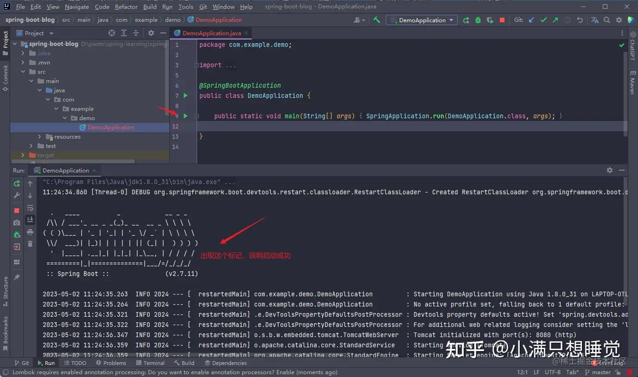Viewport: 638px width, 377px height.
Task: Click the example breadcrumb in navigation bar
Action: (x=146, y=20)
